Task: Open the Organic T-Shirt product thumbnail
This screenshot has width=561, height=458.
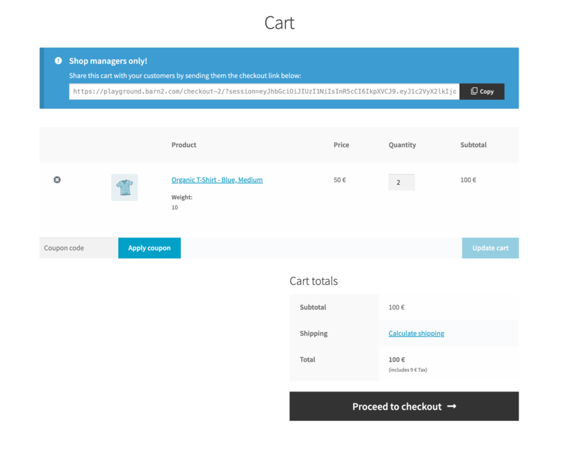Action: coord(124,186)
